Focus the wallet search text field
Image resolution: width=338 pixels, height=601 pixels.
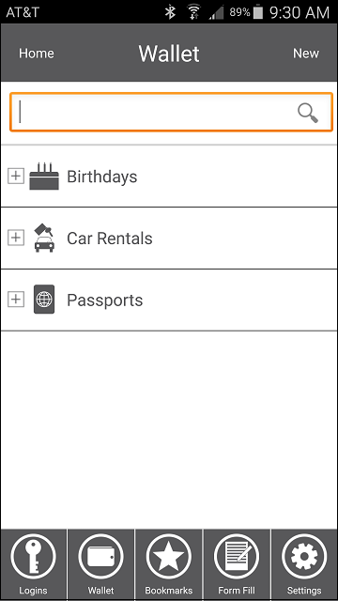[x=171, y=113]
